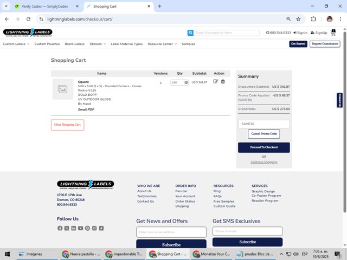Open the Chrome profile avatar
The image size is (347, 260).
coord(330,19)
